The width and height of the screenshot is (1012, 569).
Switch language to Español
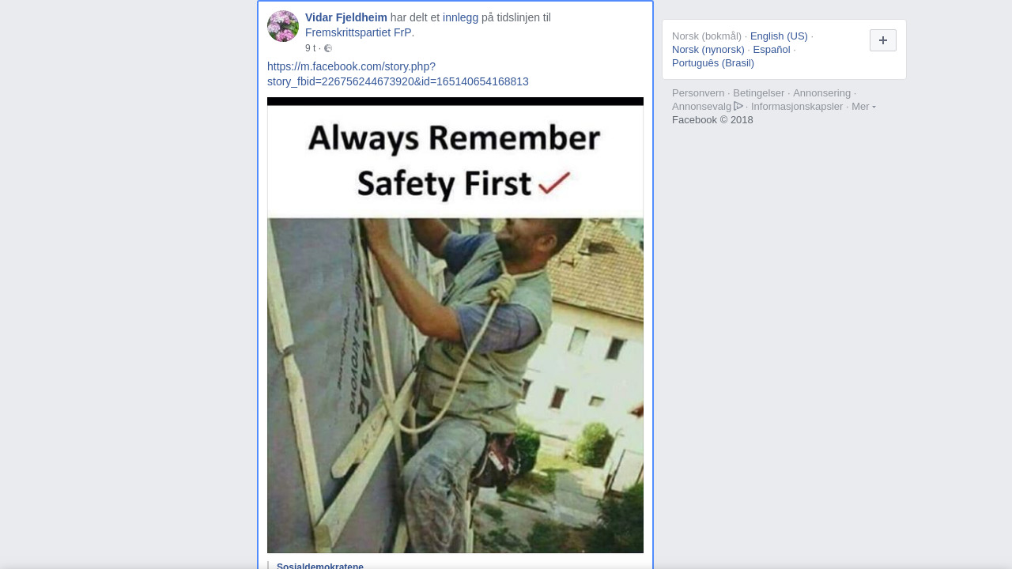(x=772, y=50)
